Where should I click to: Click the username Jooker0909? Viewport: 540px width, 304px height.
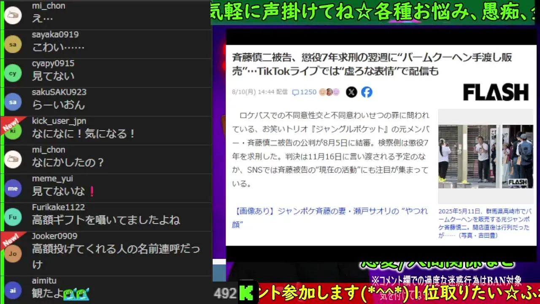click(54, 236)
